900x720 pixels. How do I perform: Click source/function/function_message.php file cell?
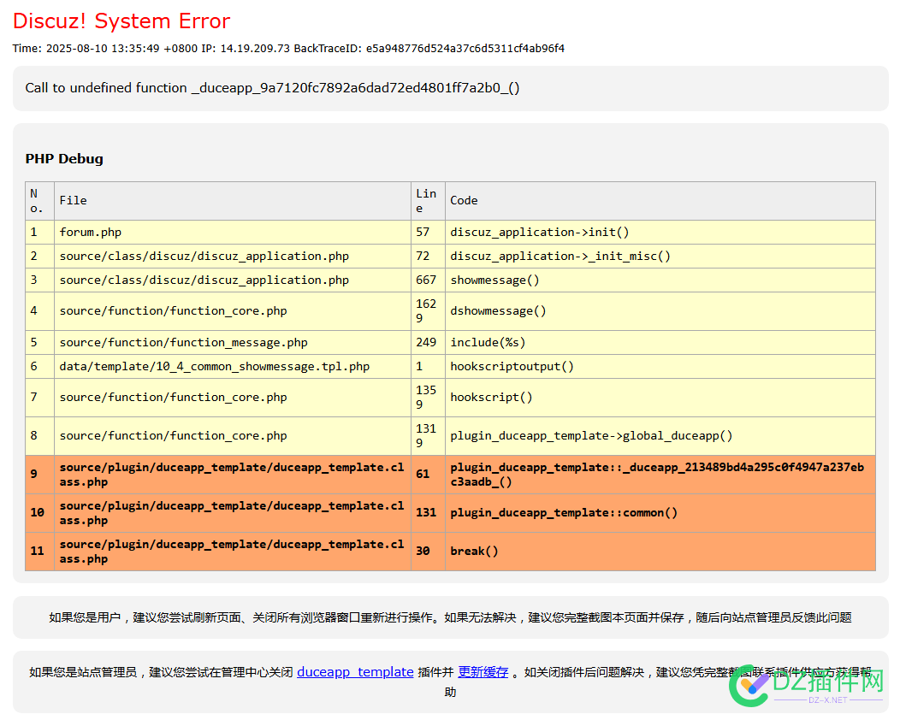(233, 343)
